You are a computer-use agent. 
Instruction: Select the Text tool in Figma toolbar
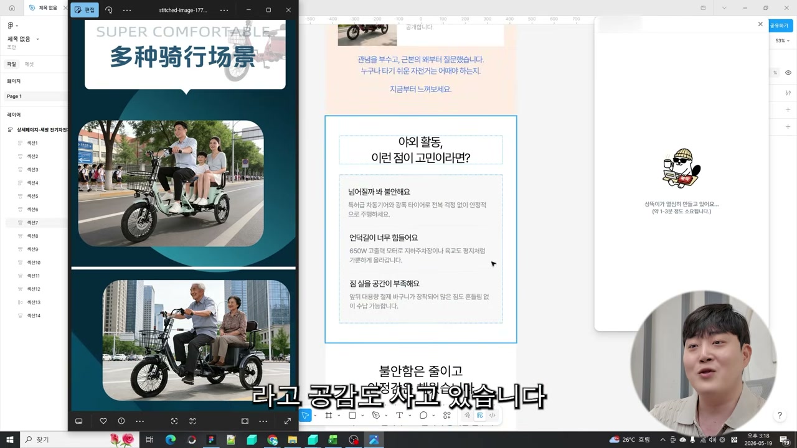pos(399,415)
